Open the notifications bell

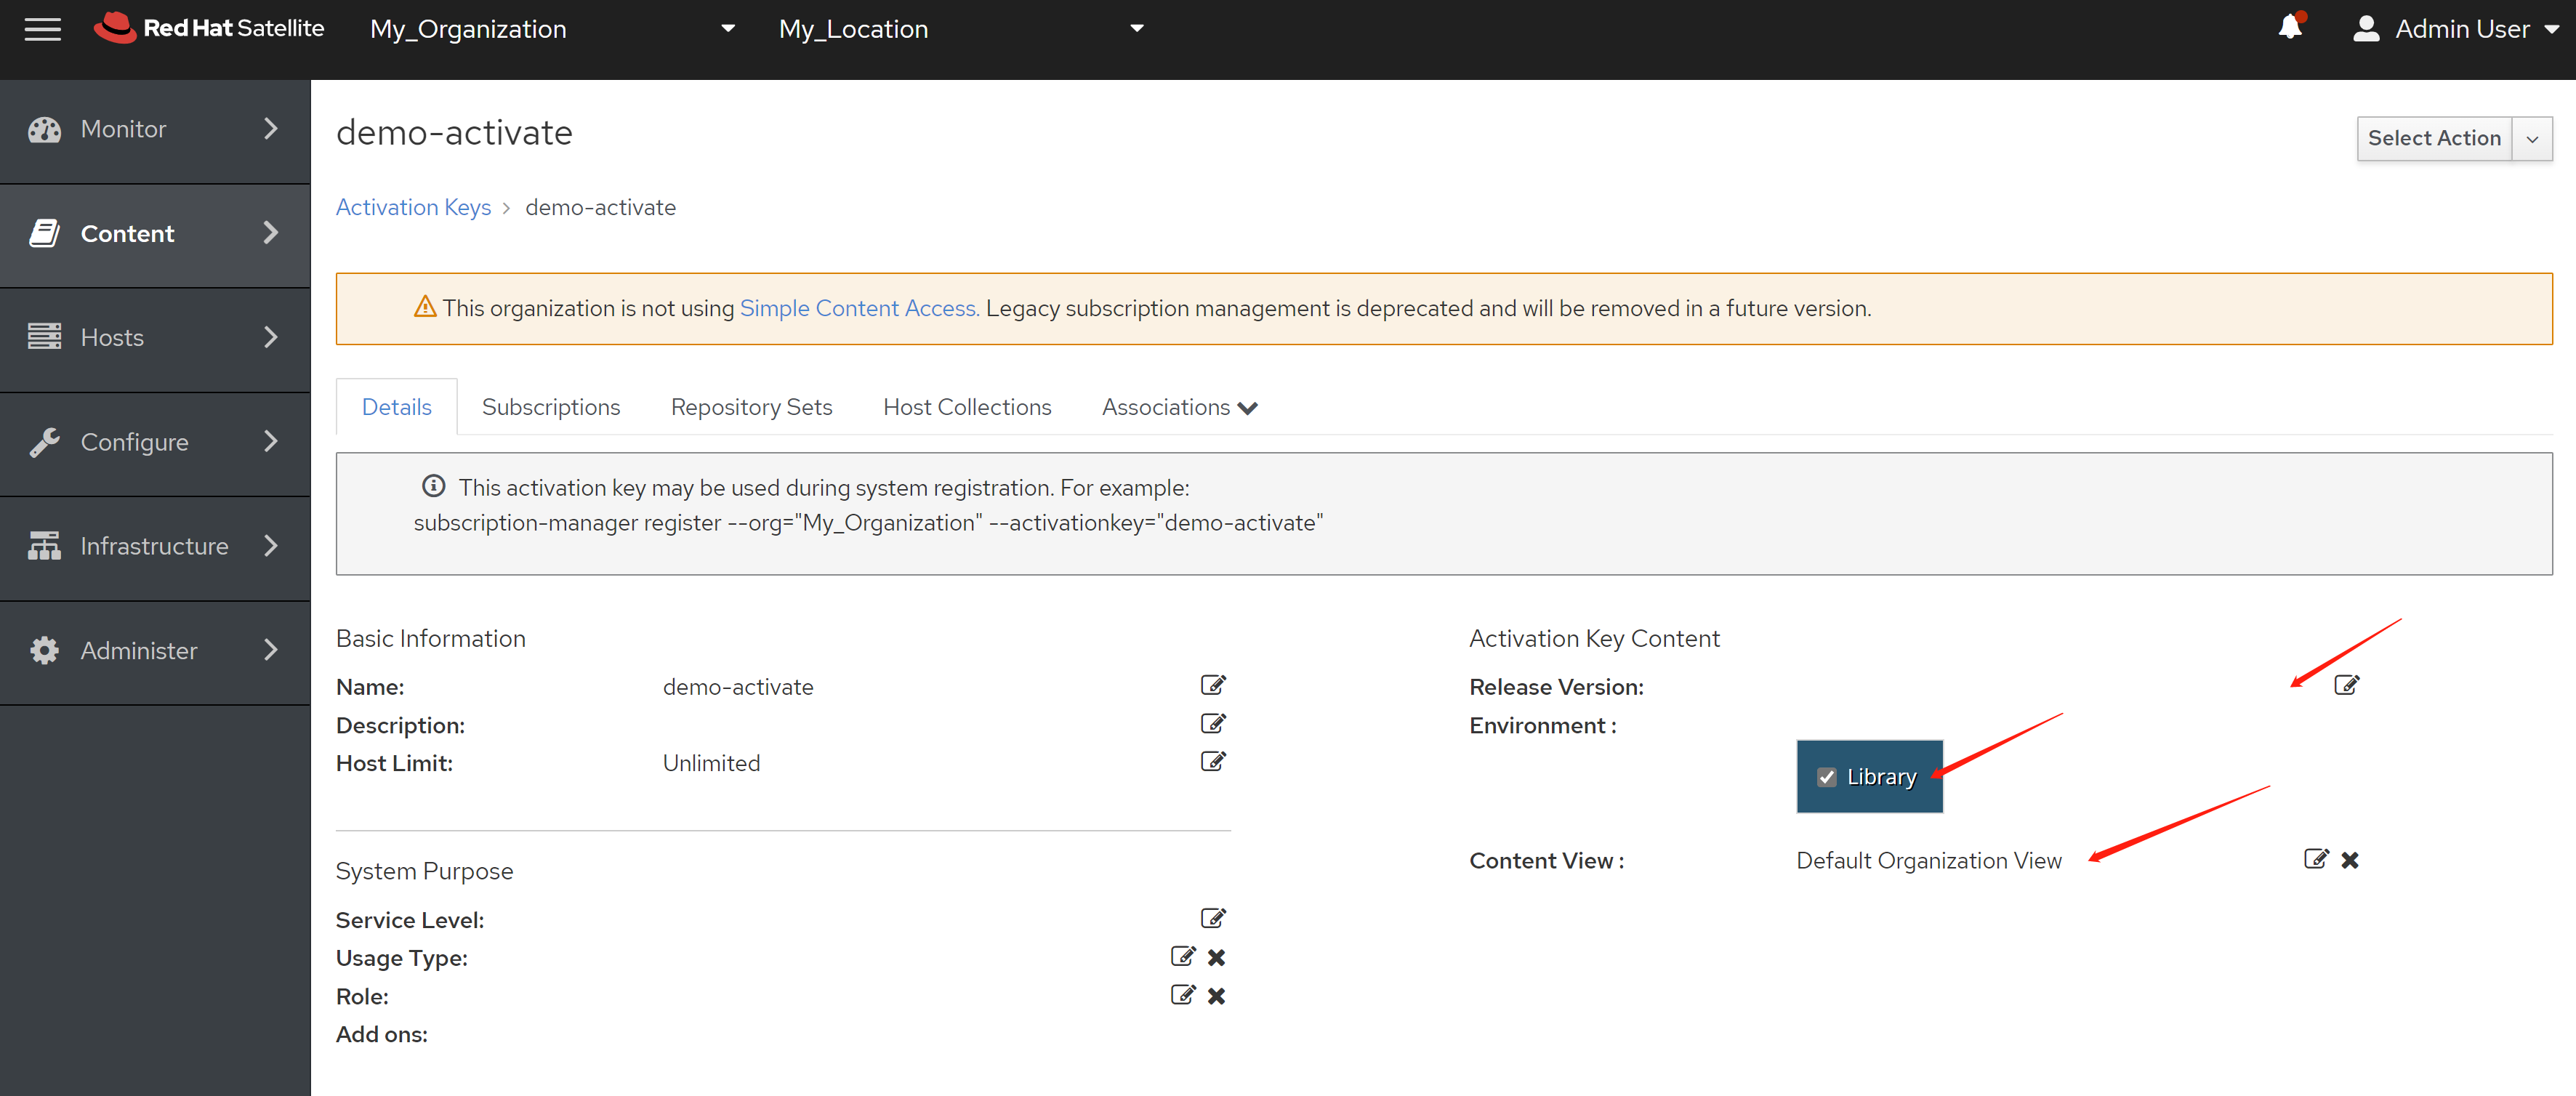point(2289,28)
